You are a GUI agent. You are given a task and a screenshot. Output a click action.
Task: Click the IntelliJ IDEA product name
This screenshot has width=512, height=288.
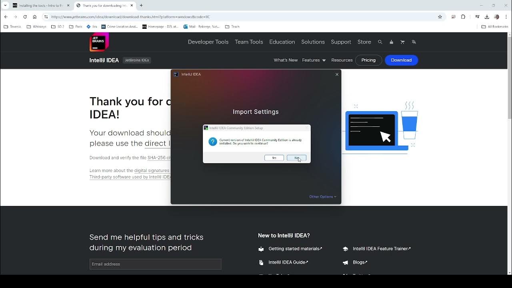(x=104, y=60)
